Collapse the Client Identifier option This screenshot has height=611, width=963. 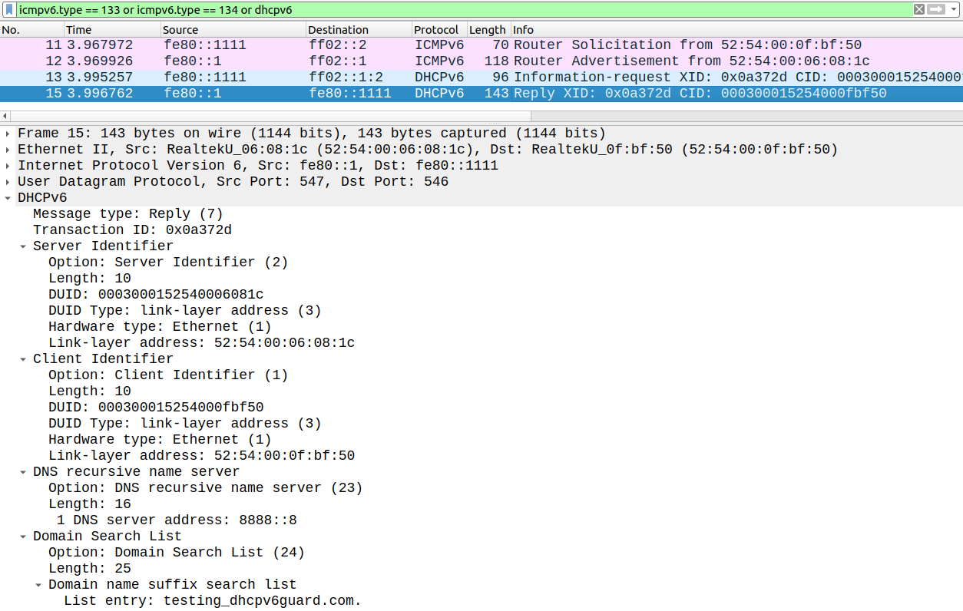point(23,359)
